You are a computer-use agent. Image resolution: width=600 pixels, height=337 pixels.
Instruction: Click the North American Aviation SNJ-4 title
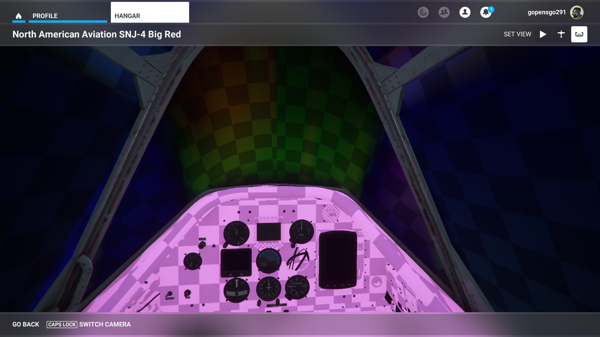point(97,34)
